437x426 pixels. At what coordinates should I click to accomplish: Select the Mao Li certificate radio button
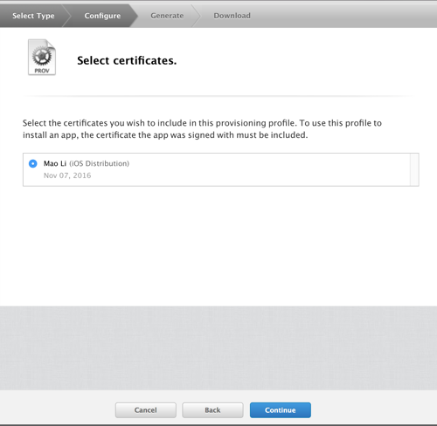[33, 163]
